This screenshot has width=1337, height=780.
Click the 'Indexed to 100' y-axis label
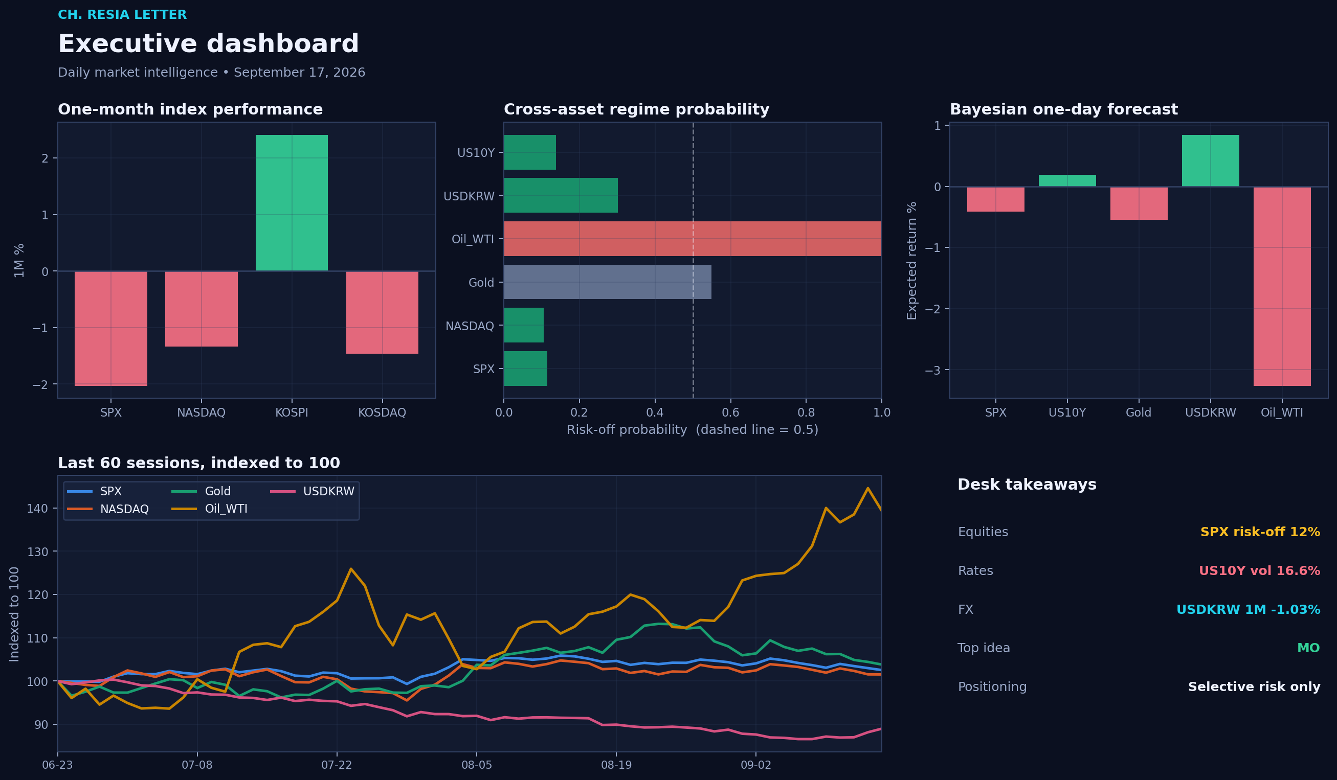coord(14,614)
